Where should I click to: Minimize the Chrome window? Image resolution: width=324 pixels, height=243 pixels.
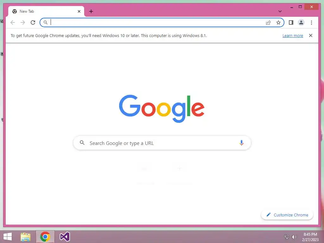tap(291, 7)
